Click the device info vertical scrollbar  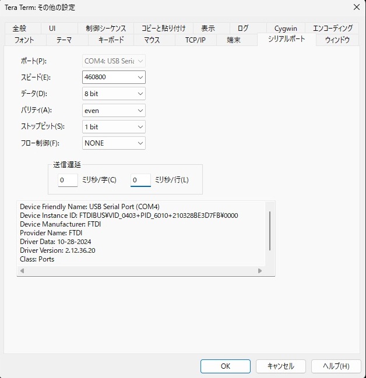click(x=269, y=230)
